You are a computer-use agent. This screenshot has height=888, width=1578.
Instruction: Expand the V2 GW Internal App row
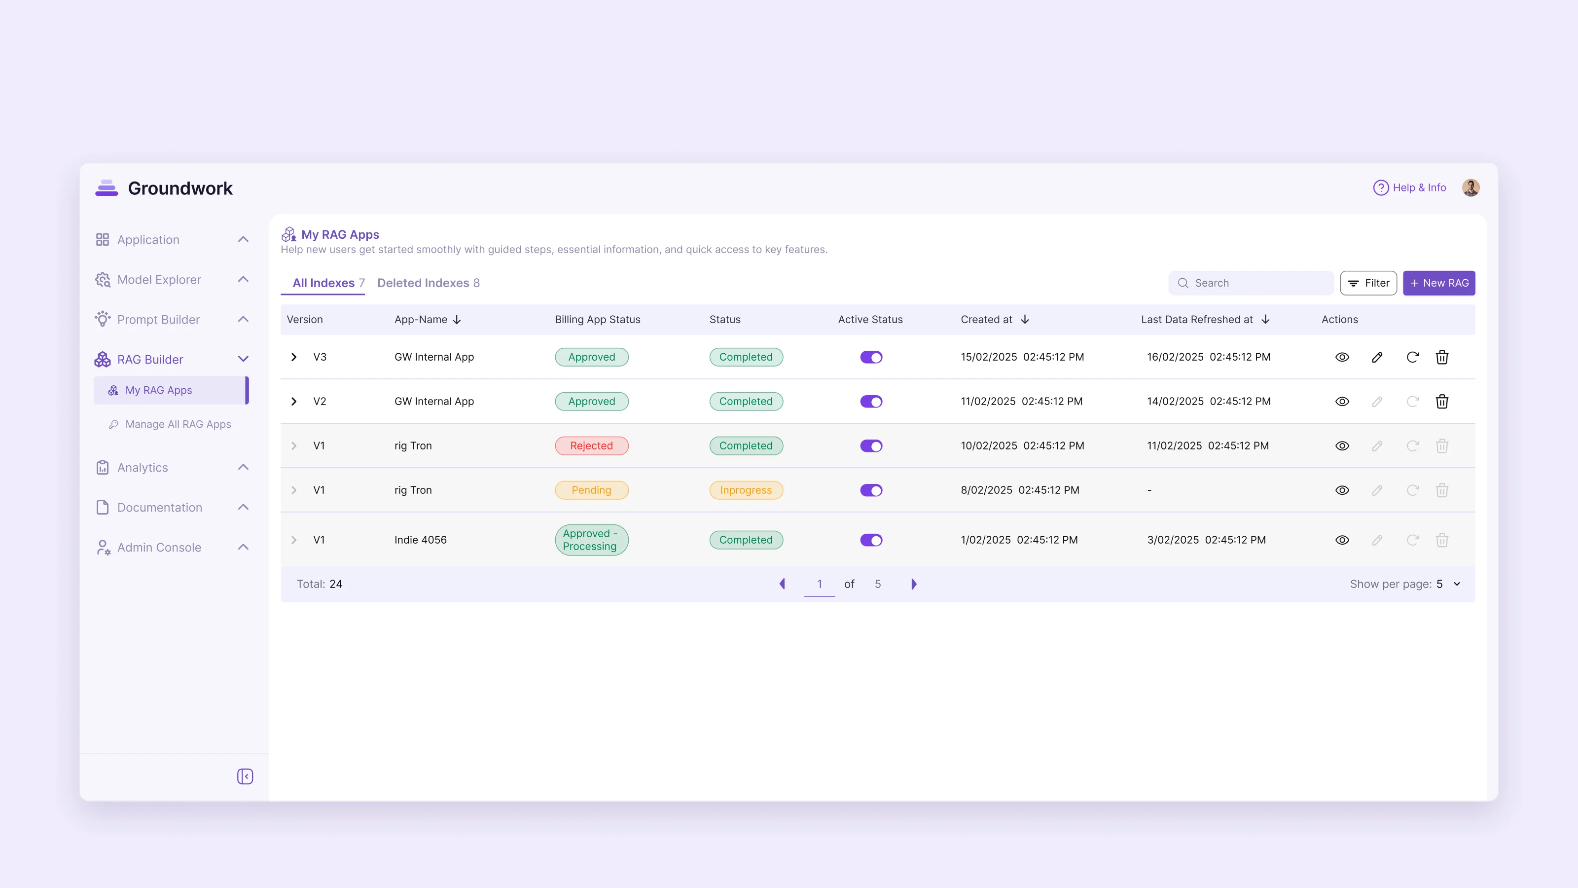(294, 402)
